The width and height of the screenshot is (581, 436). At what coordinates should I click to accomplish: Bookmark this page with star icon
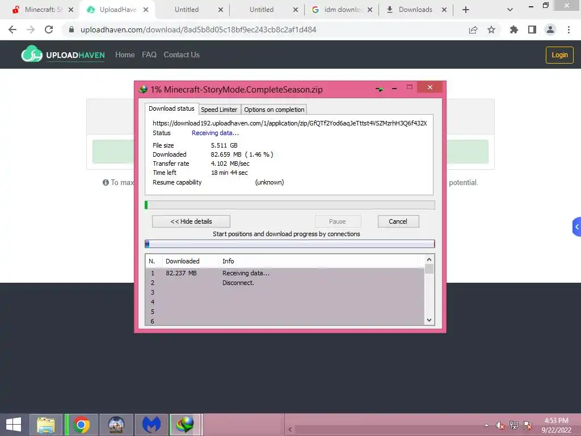pos(491,30)
